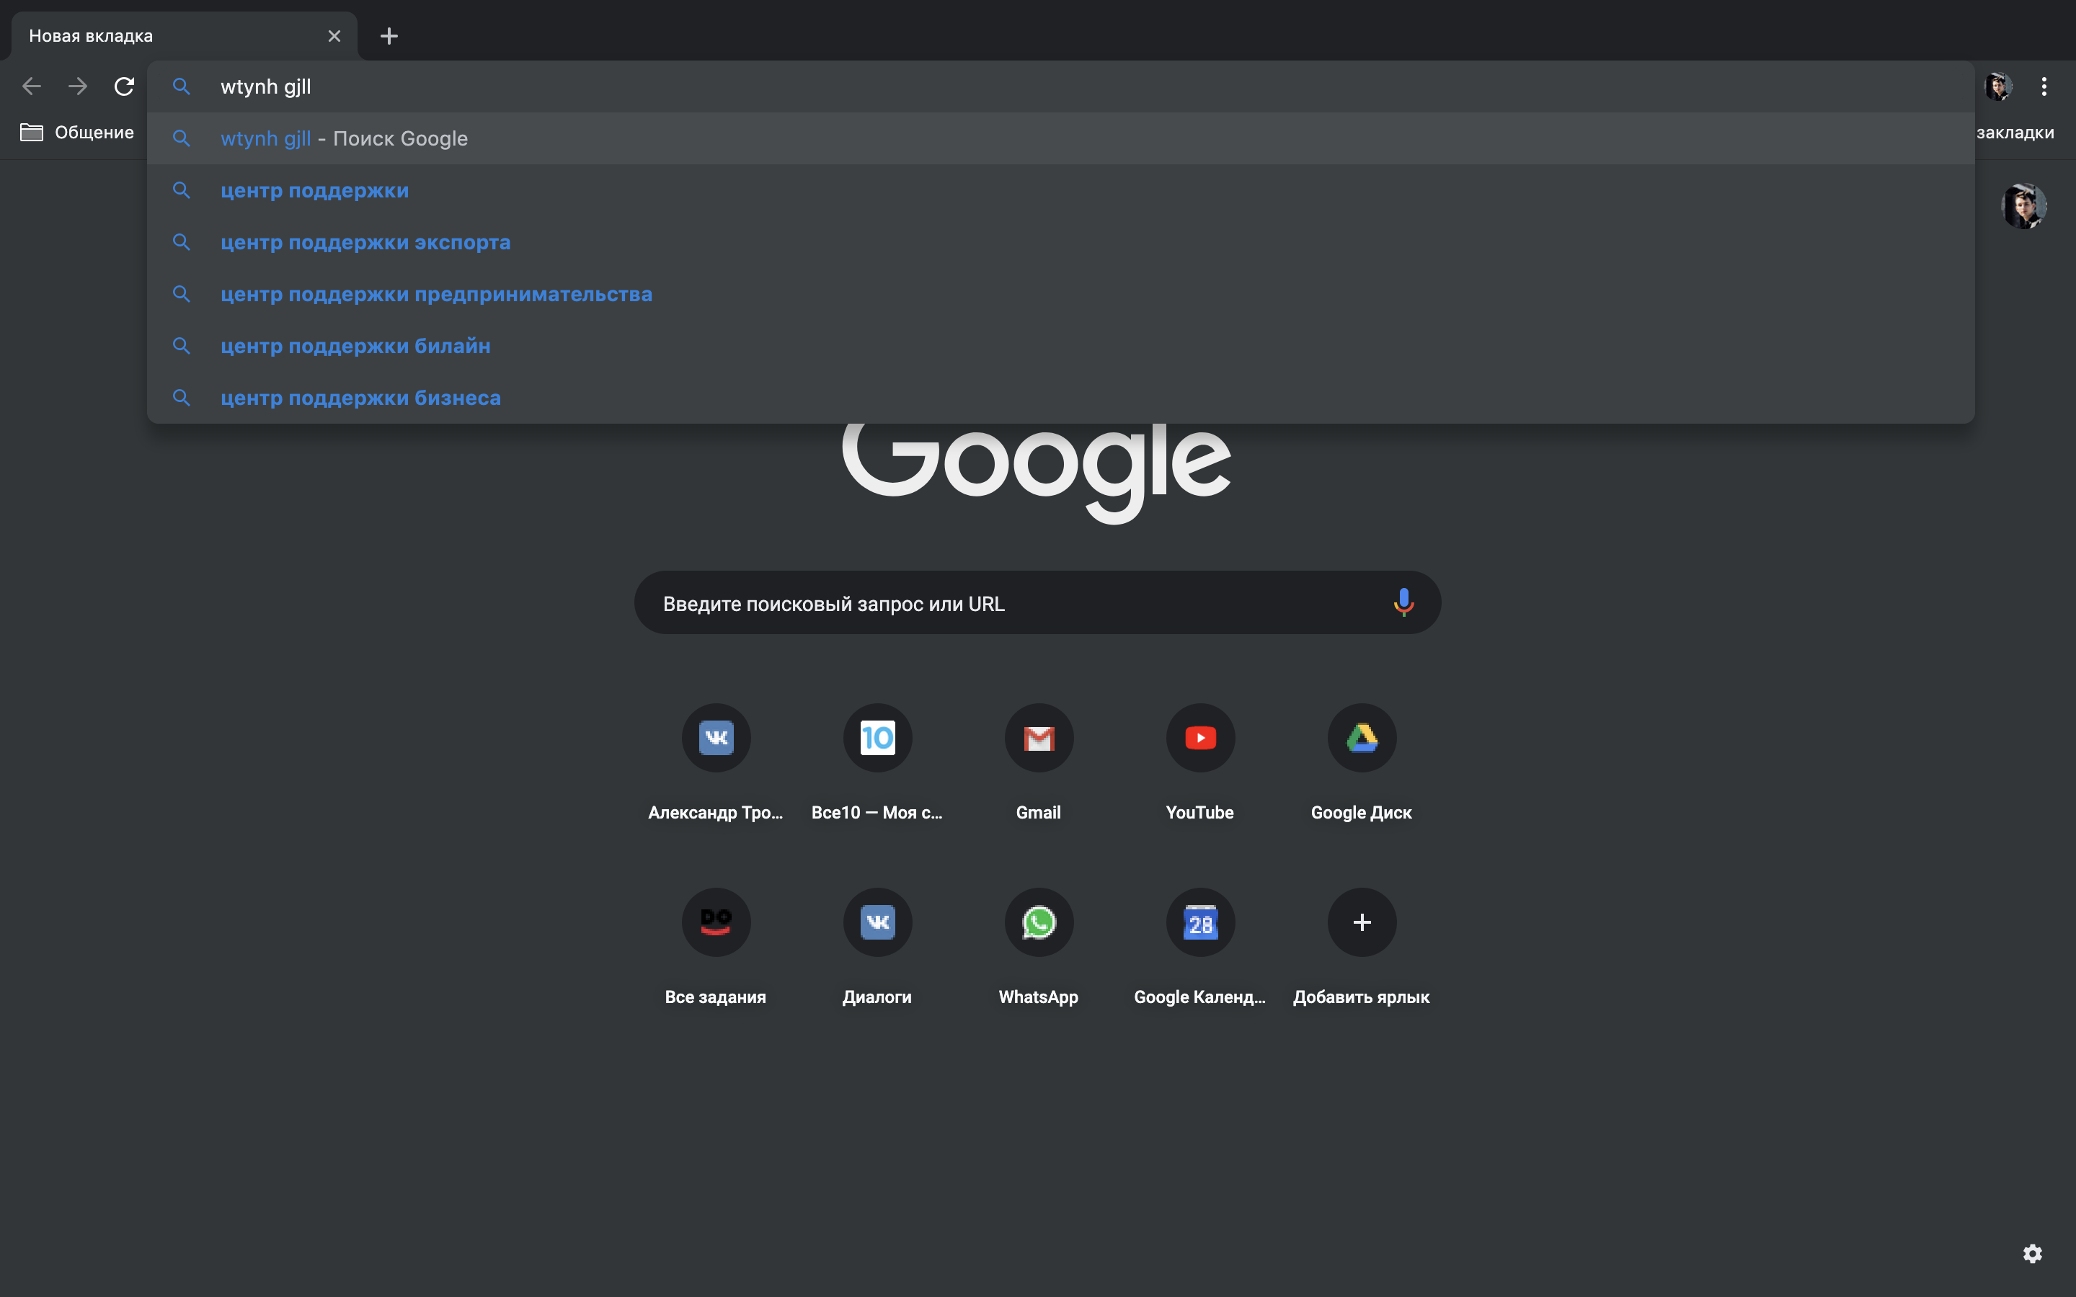Click the Google search input field

coord(1037,602)
